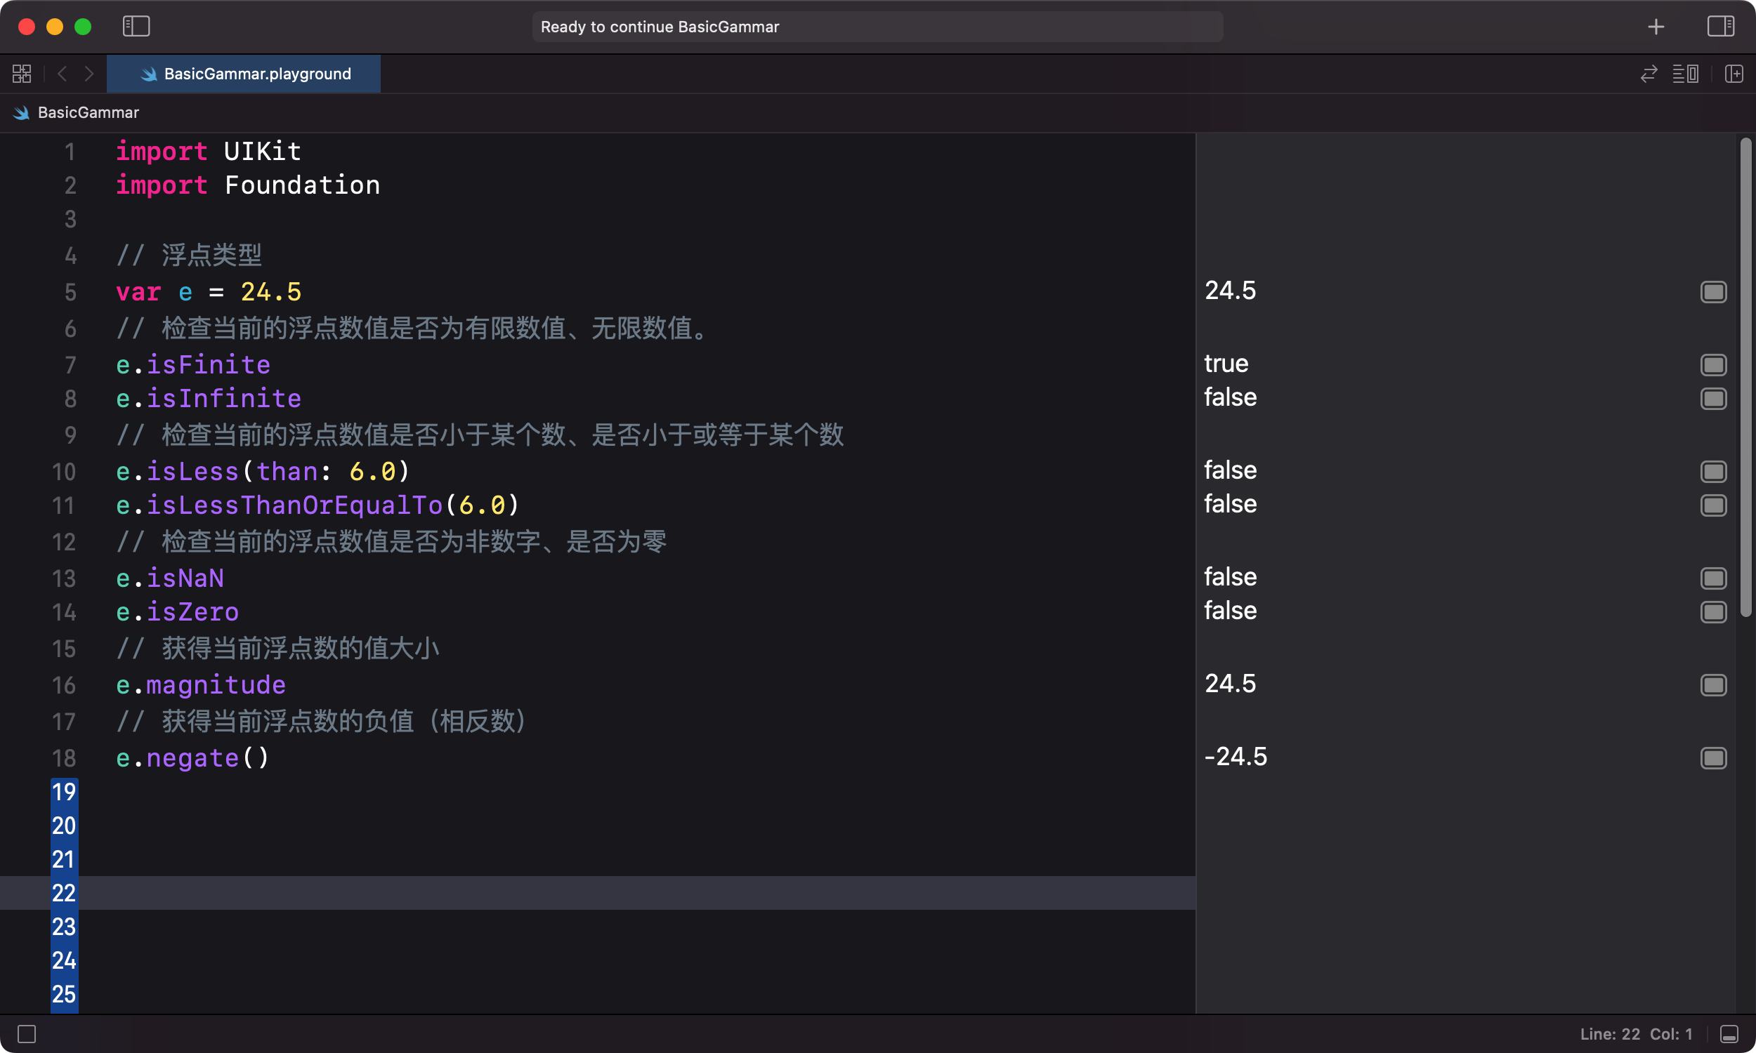The height and width of the screenshot is (1053, 1756).
Task: Click on isInfinite in line 8
Action: click(223, 399)
